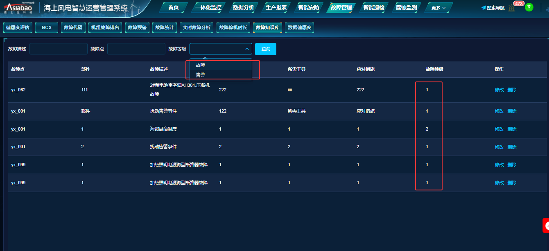Click the red floating widget at right edge
This screenshot has width=549, height=251.
[546, 226]
